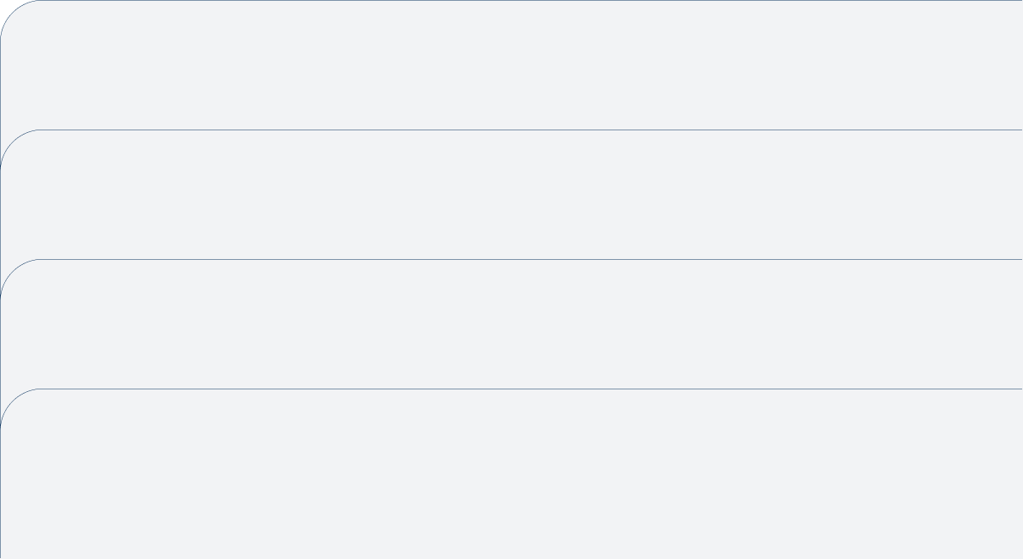Click the rounded corner of the third panel
This screenshot has height=559, width=1023.
12,271
